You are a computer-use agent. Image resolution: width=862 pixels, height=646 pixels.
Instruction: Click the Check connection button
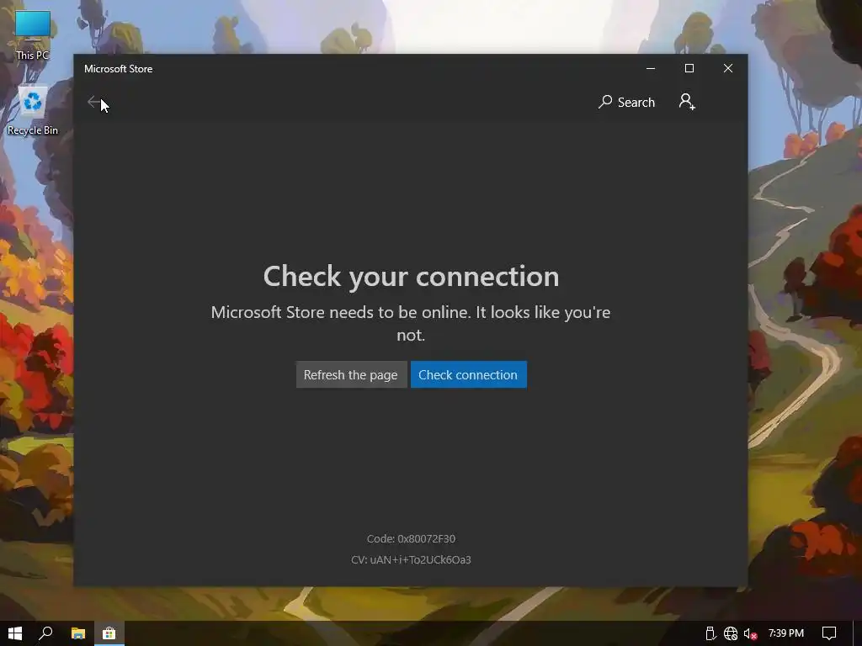(468, 374)
